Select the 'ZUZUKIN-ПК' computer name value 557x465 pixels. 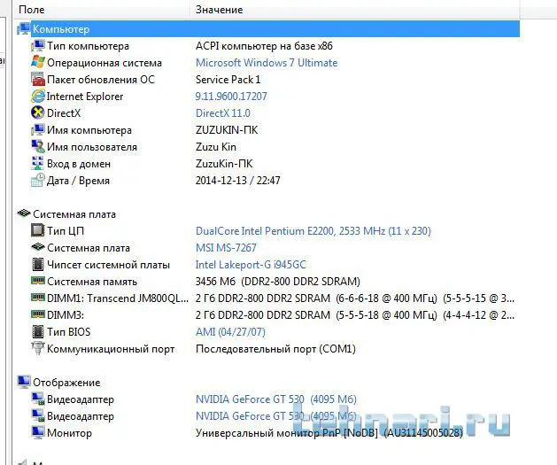[x=227, y=130]
